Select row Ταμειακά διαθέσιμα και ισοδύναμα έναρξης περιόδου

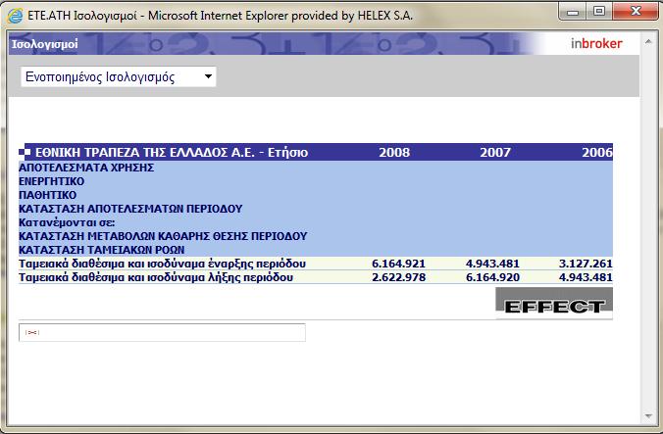coord(316,264)
